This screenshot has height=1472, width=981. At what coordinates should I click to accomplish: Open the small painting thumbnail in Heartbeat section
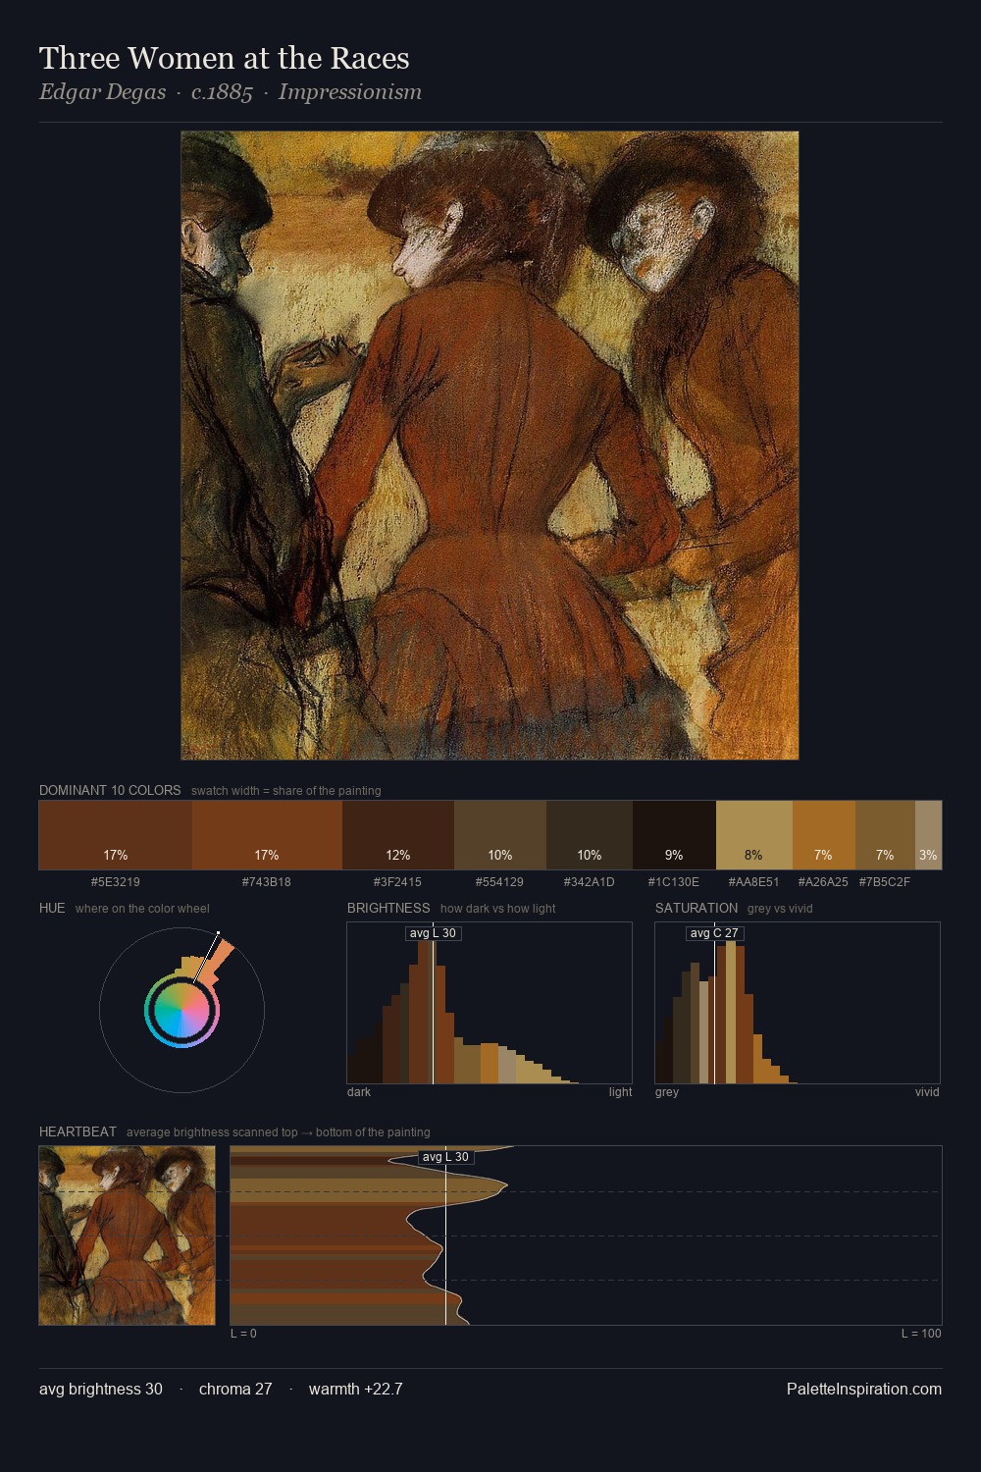click(127, 1235)
